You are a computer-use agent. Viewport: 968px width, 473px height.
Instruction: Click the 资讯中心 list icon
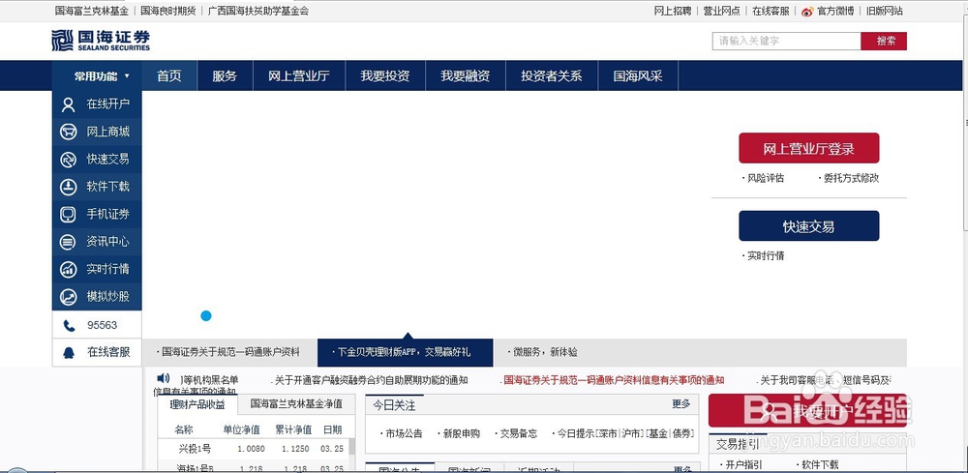click(x=68, y=242)
